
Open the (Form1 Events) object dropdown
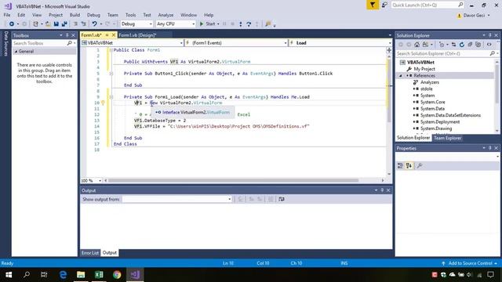tap(236, 43)
